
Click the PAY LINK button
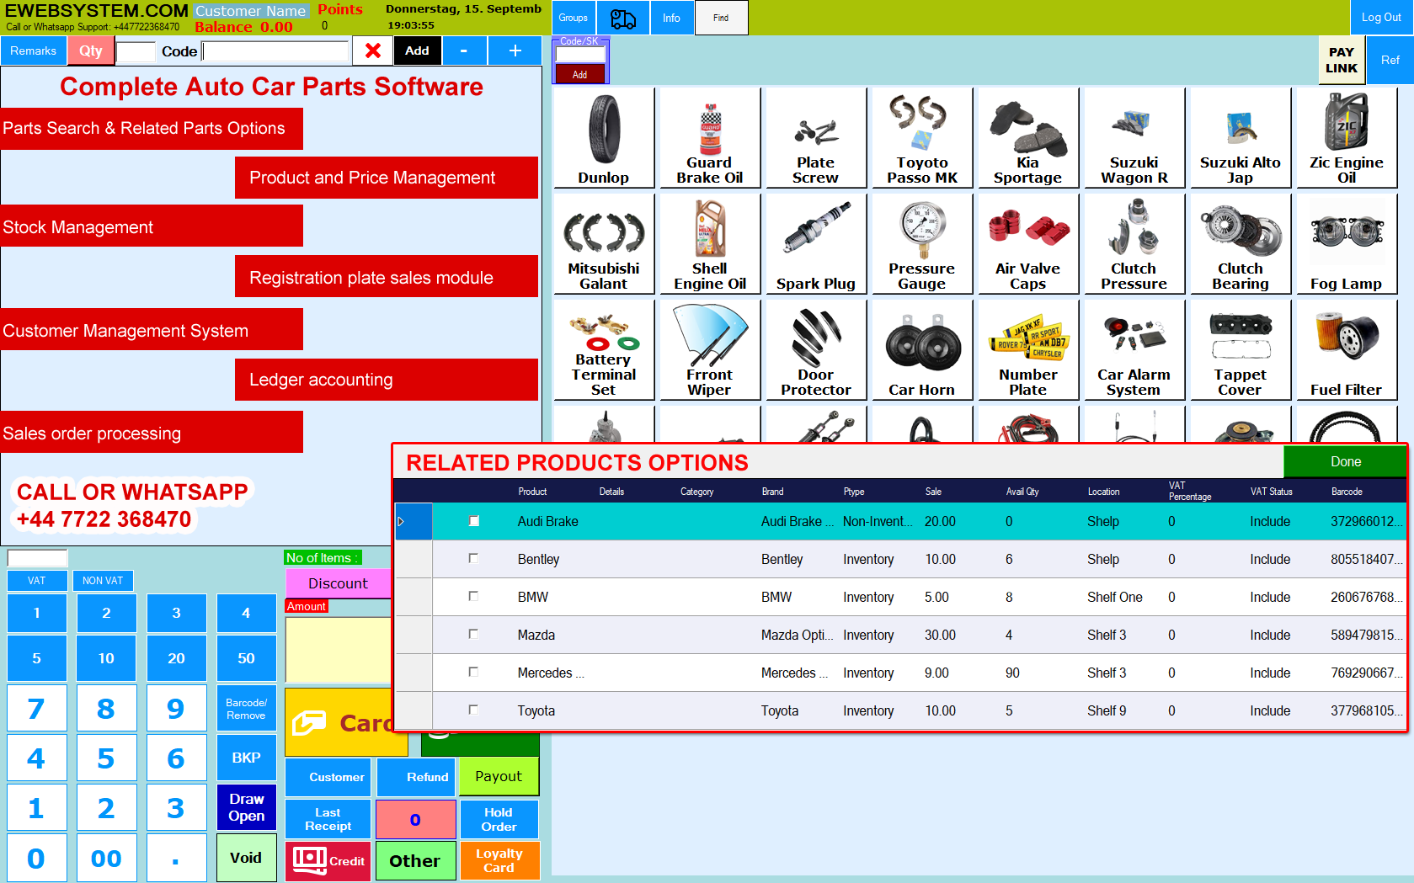tap(1342, 60)
